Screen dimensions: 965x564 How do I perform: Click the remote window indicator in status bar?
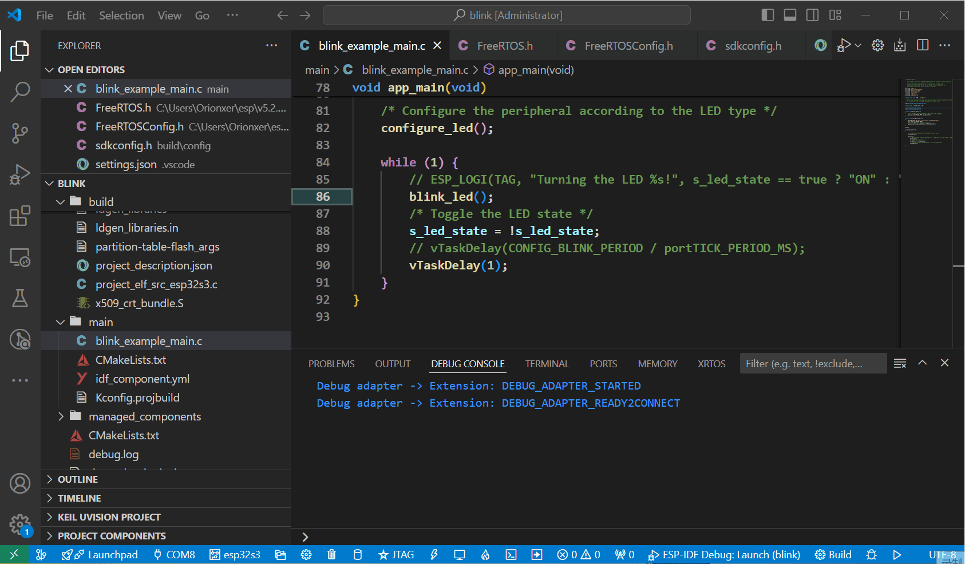click(14, 554)
